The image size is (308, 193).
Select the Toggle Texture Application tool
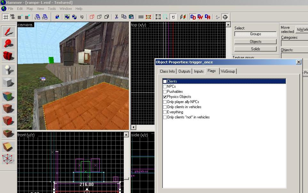8,97
